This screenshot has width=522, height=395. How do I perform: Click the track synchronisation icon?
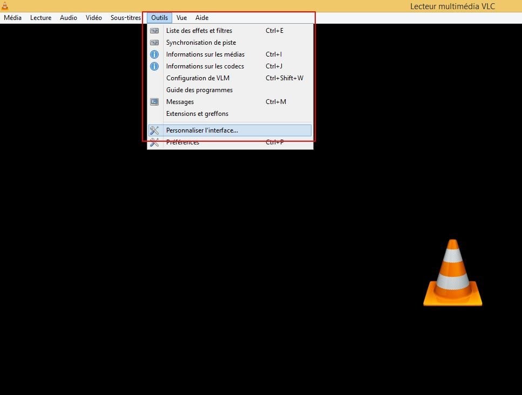coord(154,43)
